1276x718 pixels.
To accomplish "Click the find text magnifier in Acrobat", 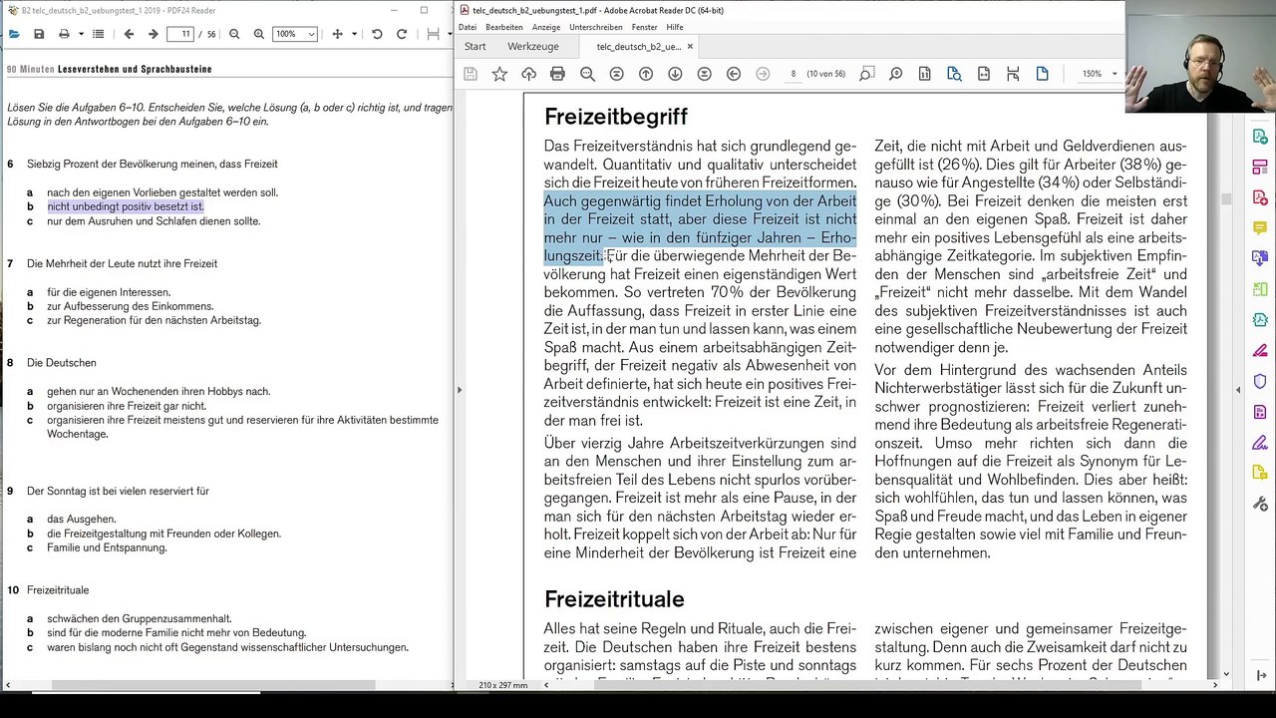I will click(587, 74).
